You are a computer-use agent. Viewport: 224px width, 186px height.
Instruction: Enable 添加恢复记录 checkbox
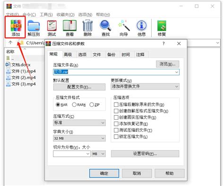(x=116, y=124)
